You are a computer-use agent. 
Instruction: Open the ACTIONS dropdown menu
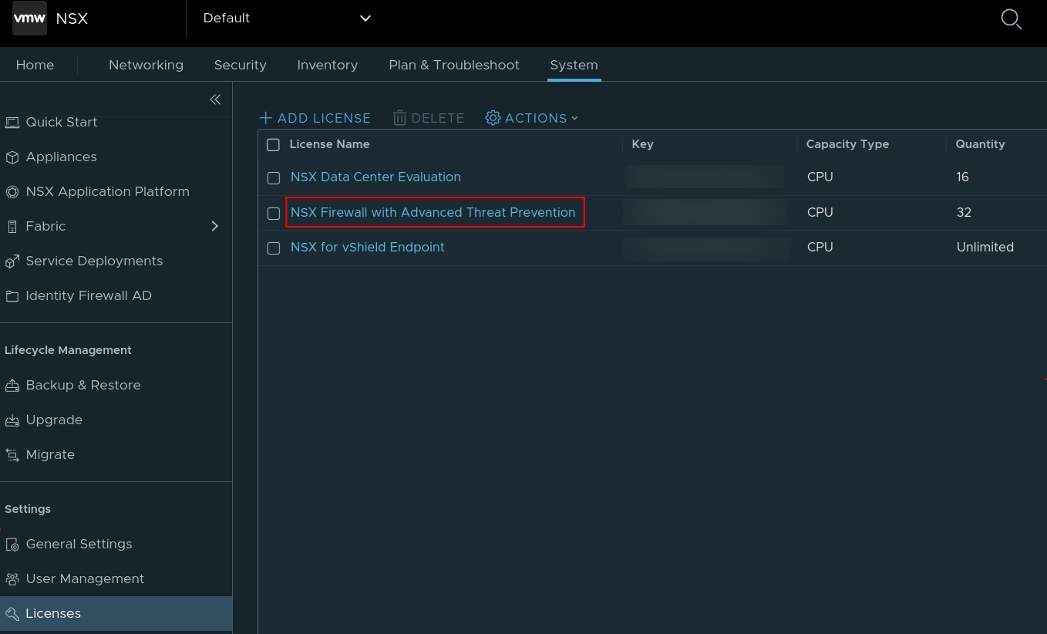click(532, 118)
